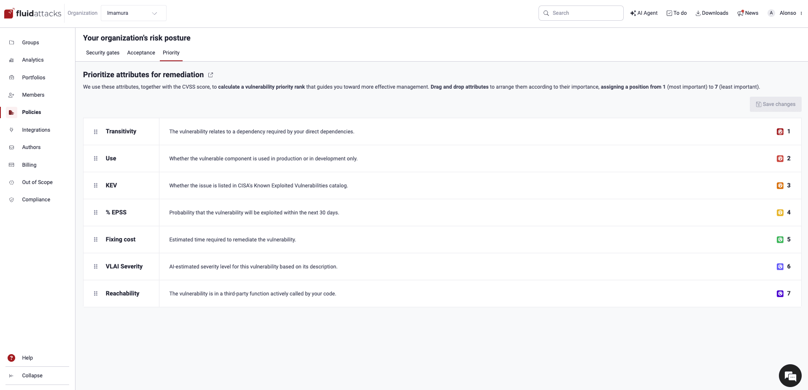Click the KEV row drag handle
This screenshot has width=808, height=390.
click(96, 186)
